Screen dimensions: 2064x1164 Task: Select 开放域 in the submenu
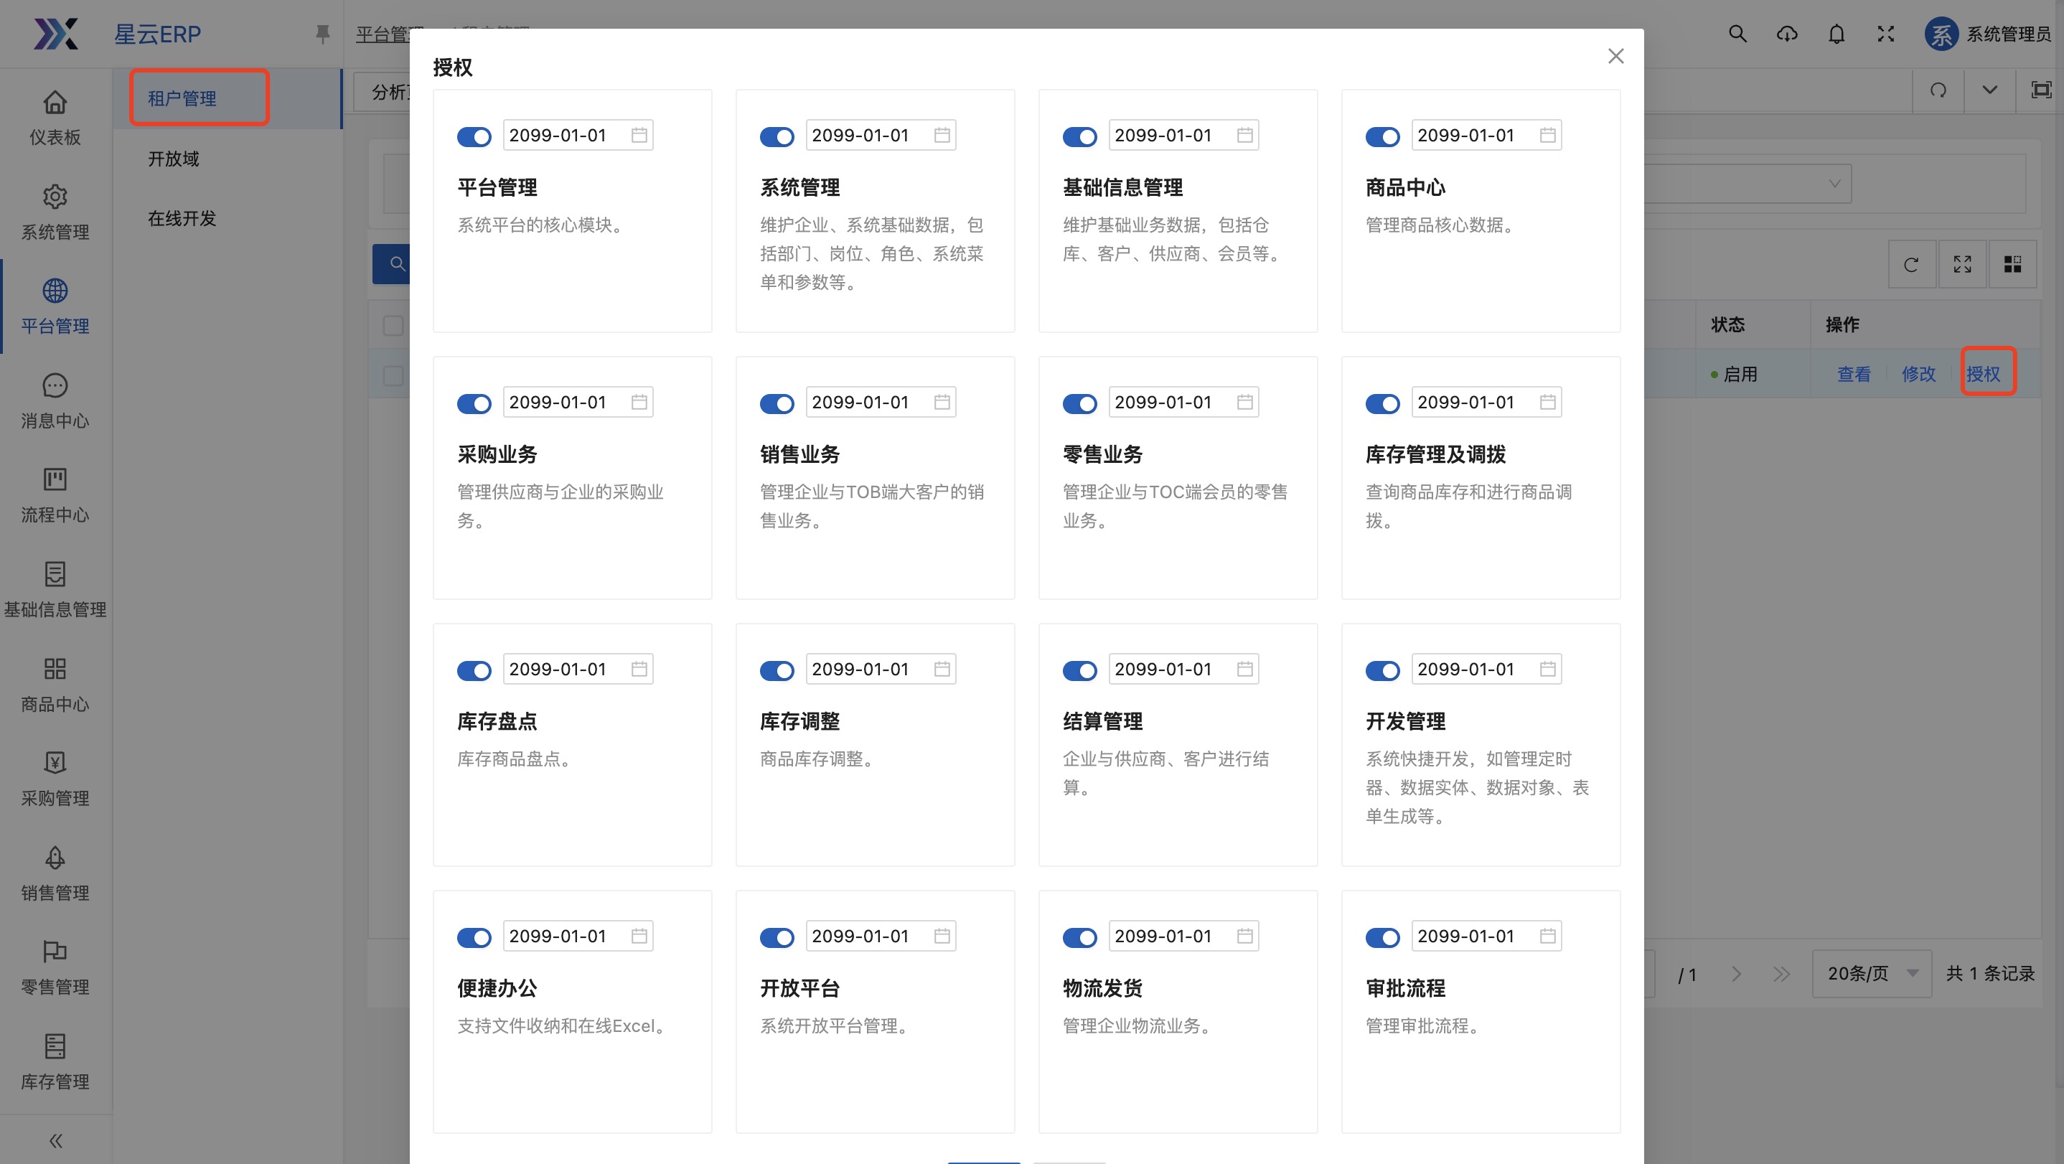[173, 159]
